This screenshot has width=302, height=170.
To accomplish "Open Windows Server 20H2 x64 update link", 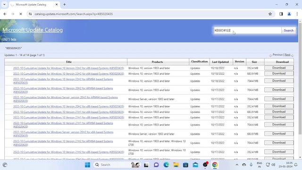I will (63, 134).
